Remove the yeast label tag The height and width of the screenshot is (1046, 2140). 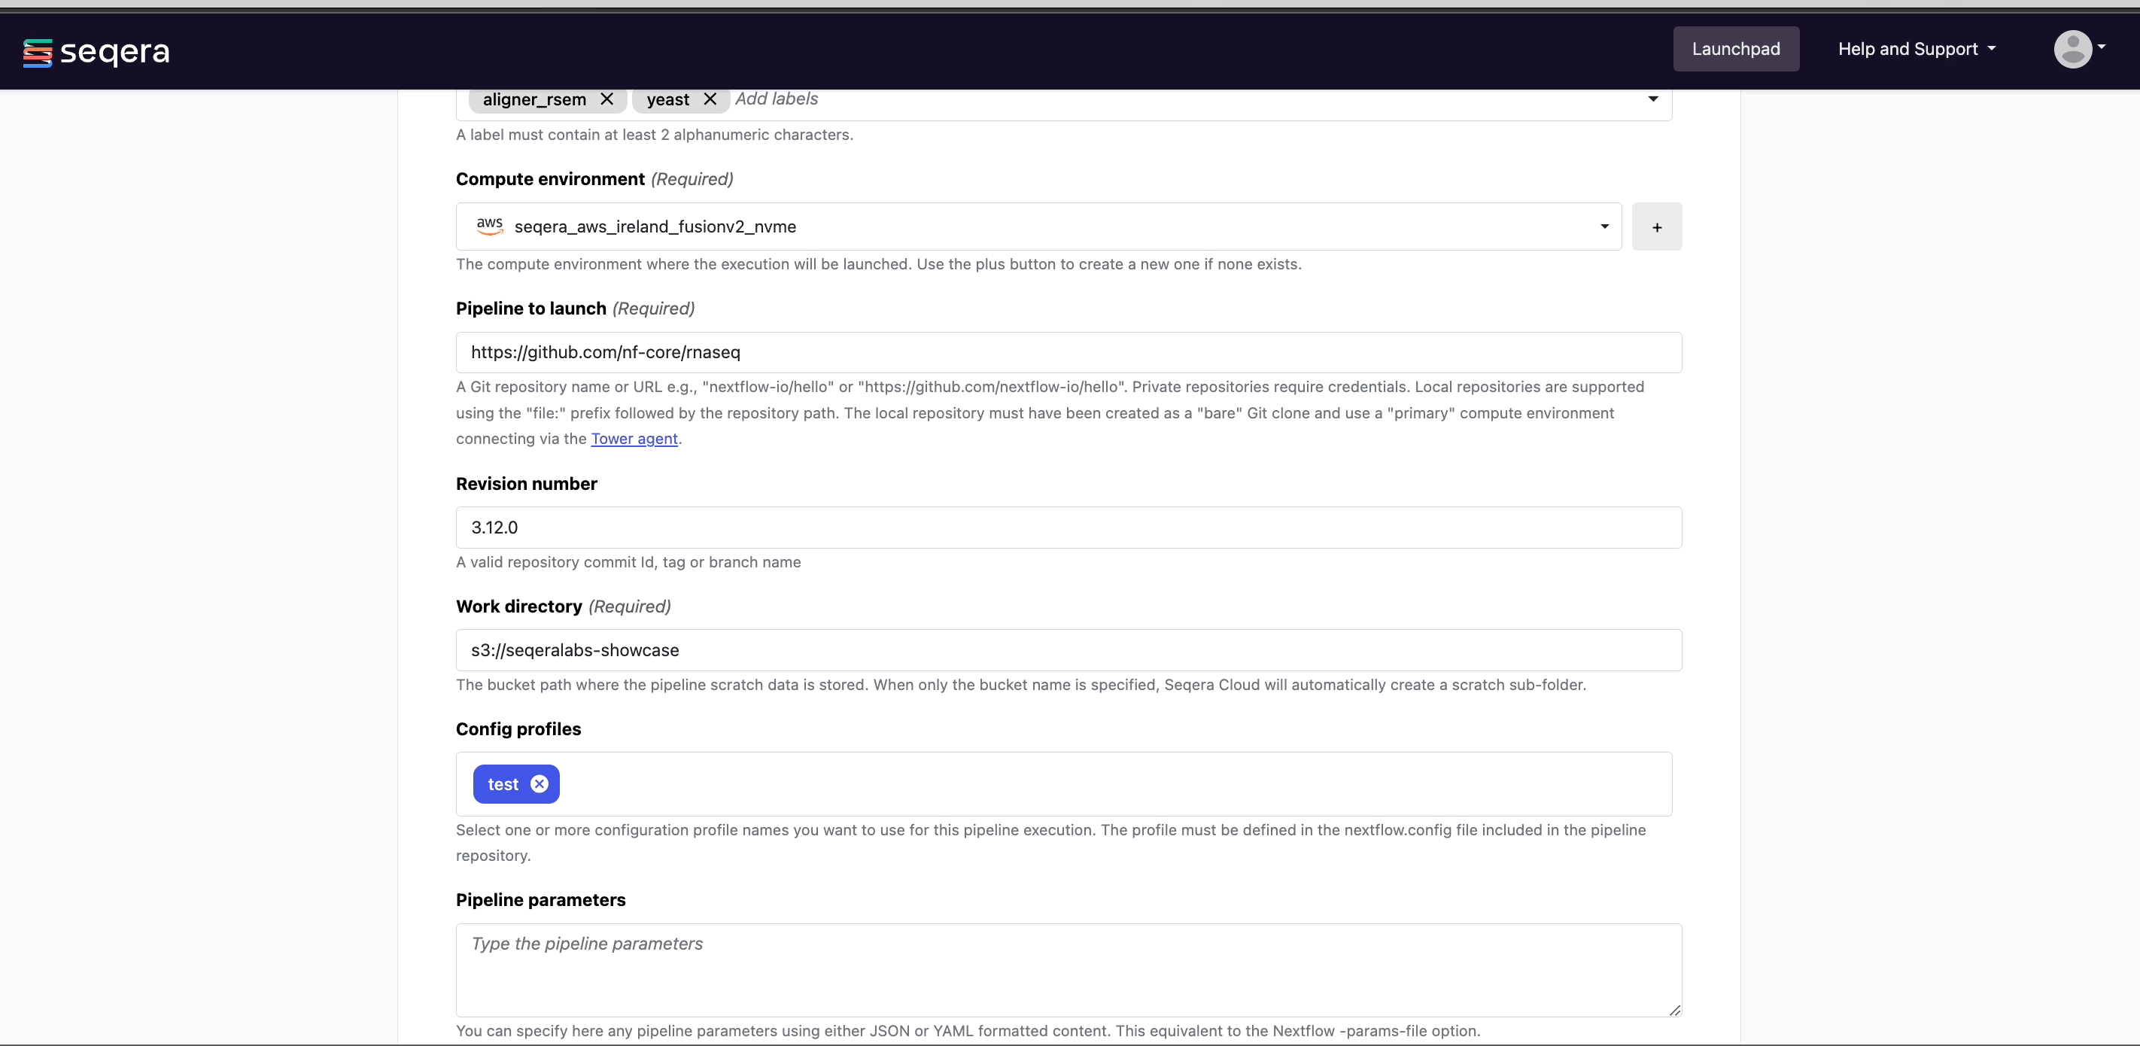point(711,99)
